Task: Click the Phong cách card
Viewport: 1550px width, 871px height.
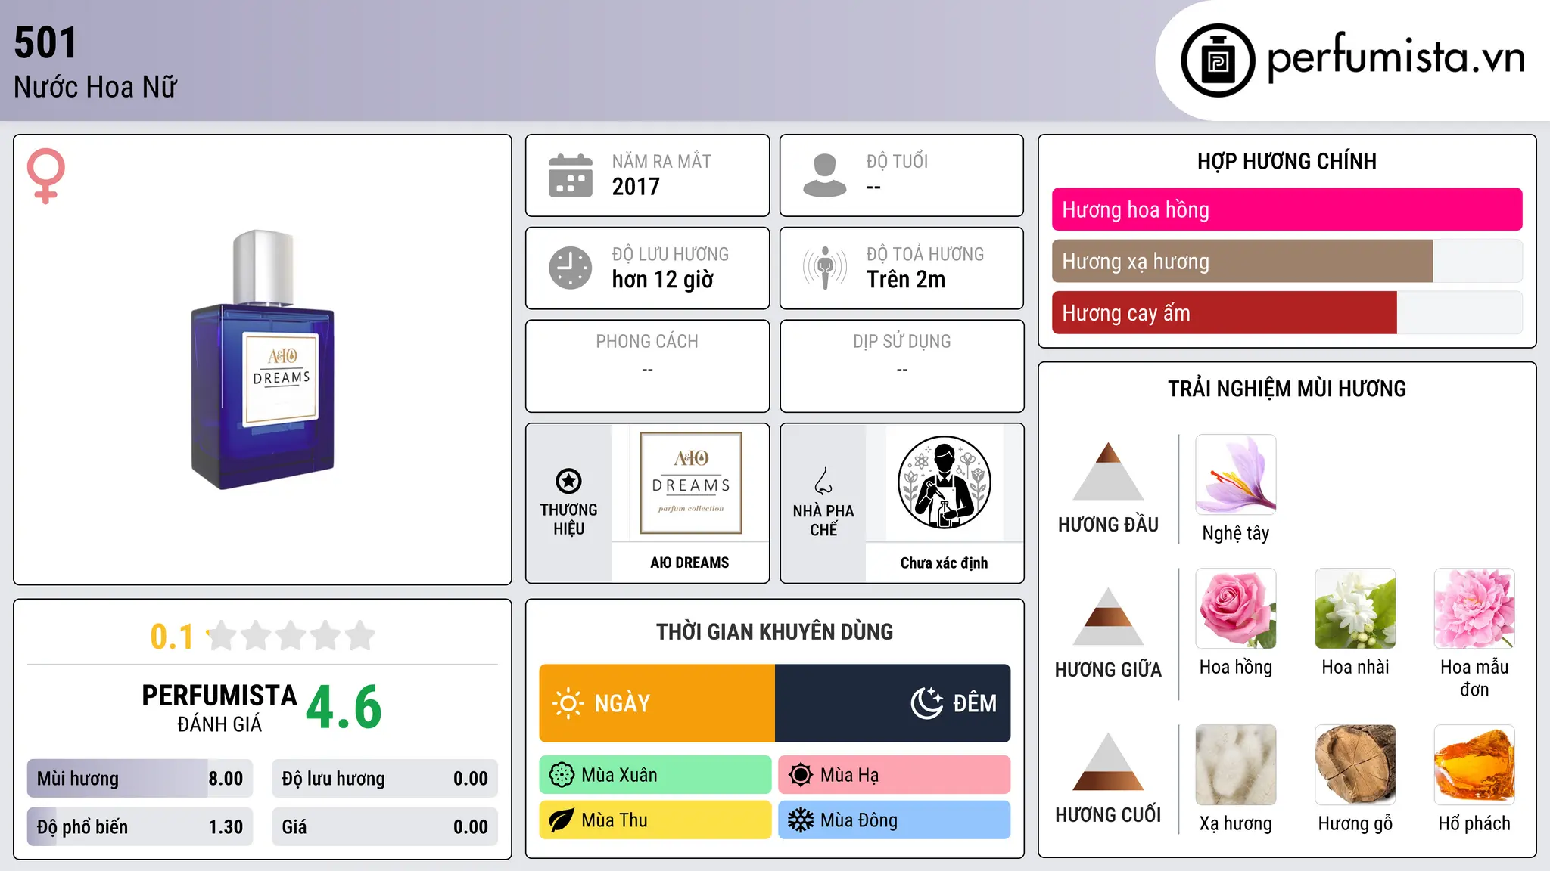Action: coord(647,366)
